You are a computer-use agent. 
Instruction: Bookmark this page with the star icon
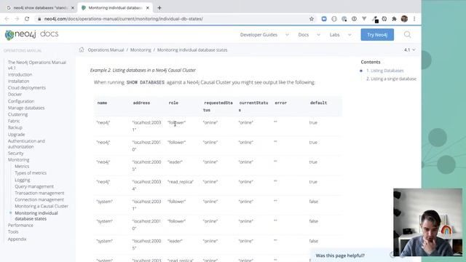(312, 19)
